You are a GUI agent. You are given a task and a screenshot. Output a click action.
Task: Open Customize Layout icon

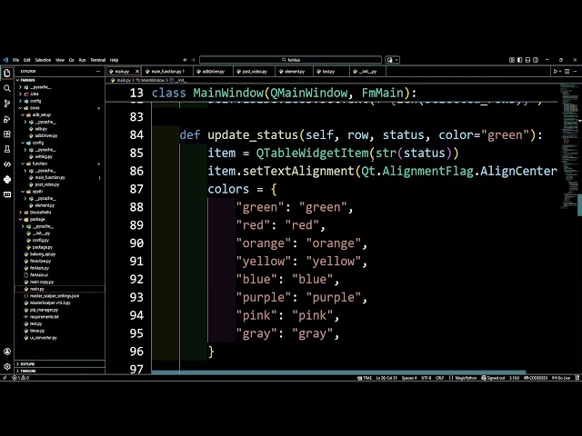511,60
